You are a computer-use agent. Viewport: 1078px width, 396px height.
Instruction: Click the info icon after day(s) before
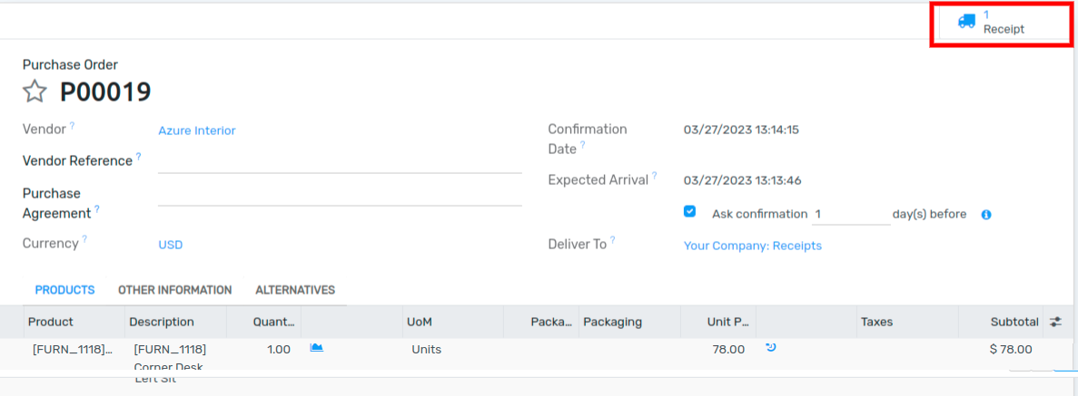tap(986, 215)
